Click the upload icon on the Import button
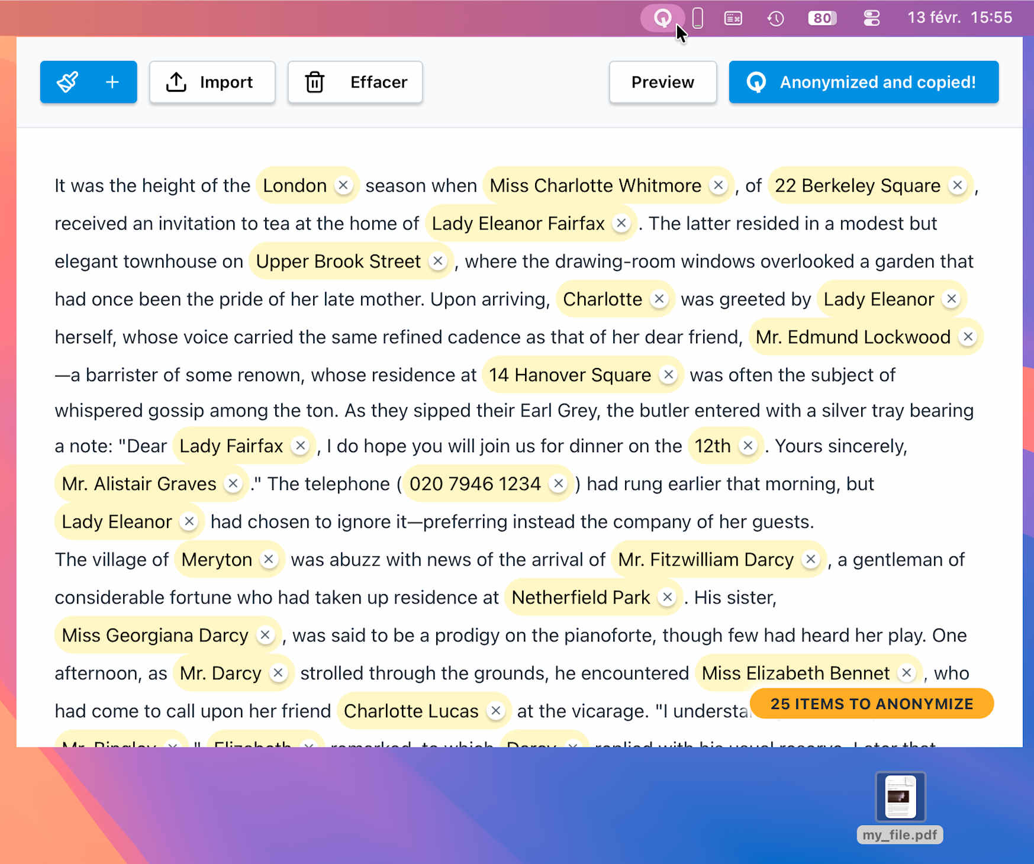The width and height of the screenshot is (1034, 864). (x=176, y=82)
